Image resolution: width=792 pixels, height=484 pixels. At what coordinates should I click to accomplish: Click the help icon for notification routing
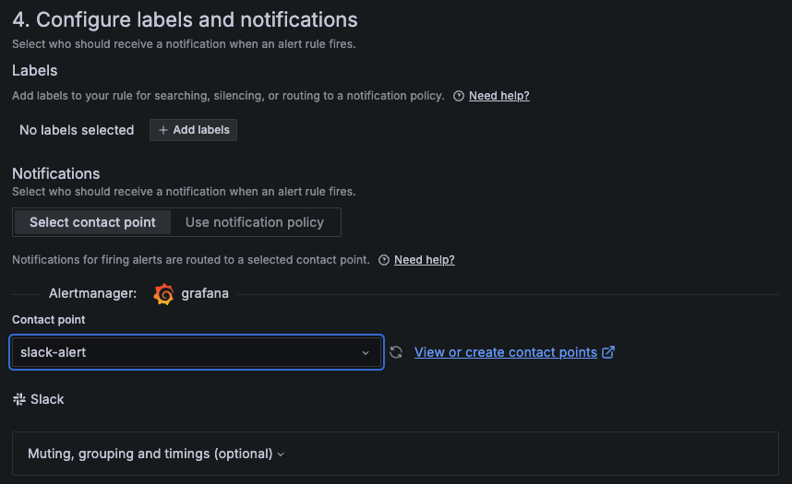384,260
